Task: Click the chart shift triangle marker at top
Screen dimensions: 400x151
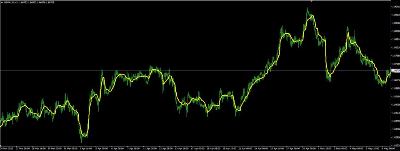Action: coord(311,1)
